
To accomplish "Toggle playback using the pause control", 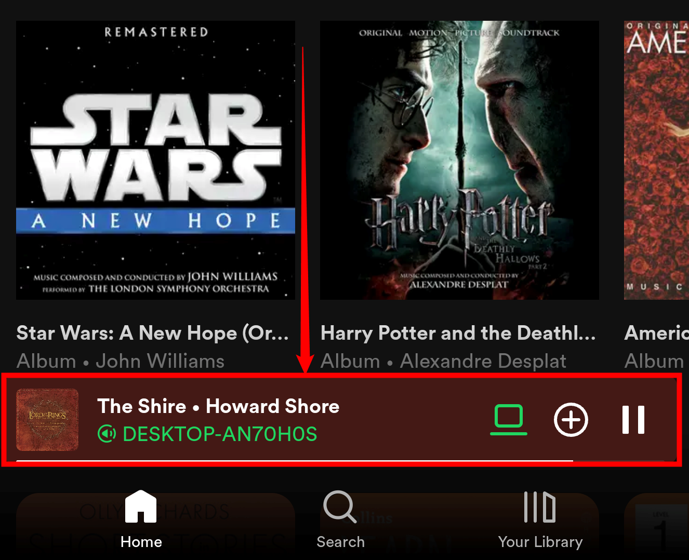I will tap(633, 420).
